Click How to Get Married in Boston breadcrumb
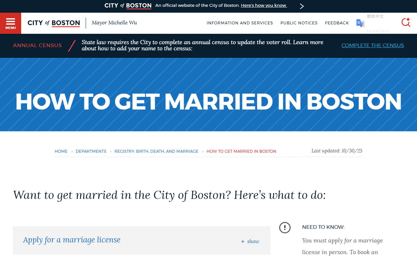Viewport: 417px width, 260px height. [x=241, y=151]
